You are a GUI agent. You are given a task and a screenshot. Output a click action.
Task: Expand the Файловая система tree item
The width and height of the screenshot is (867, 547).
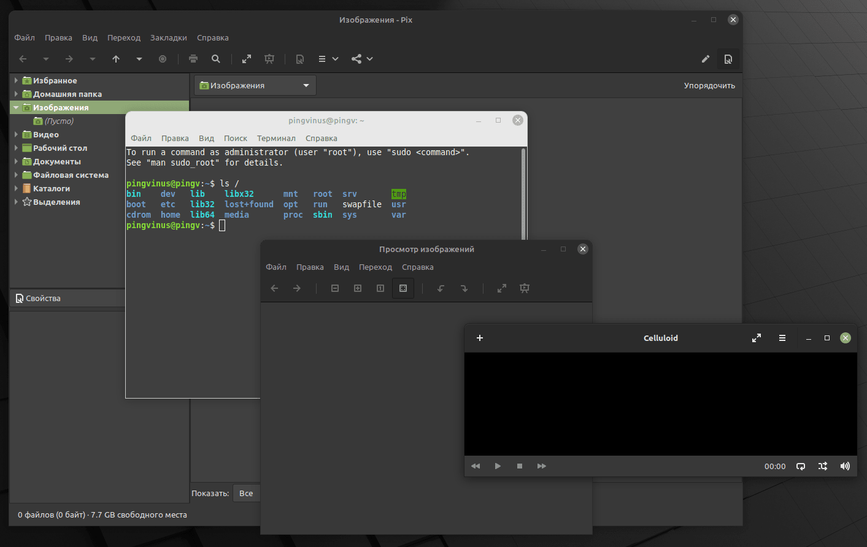click(x=16, y=175)
